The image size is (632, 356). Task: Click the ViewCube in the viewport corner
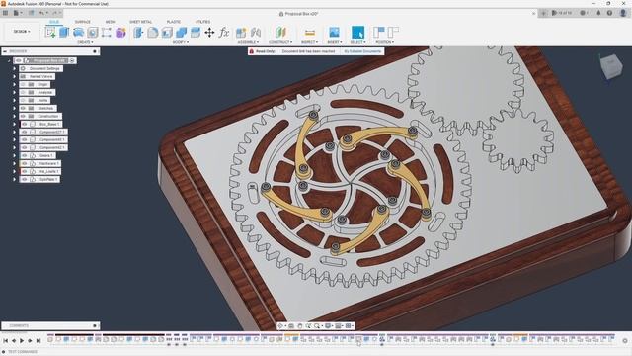click(611, 66)
